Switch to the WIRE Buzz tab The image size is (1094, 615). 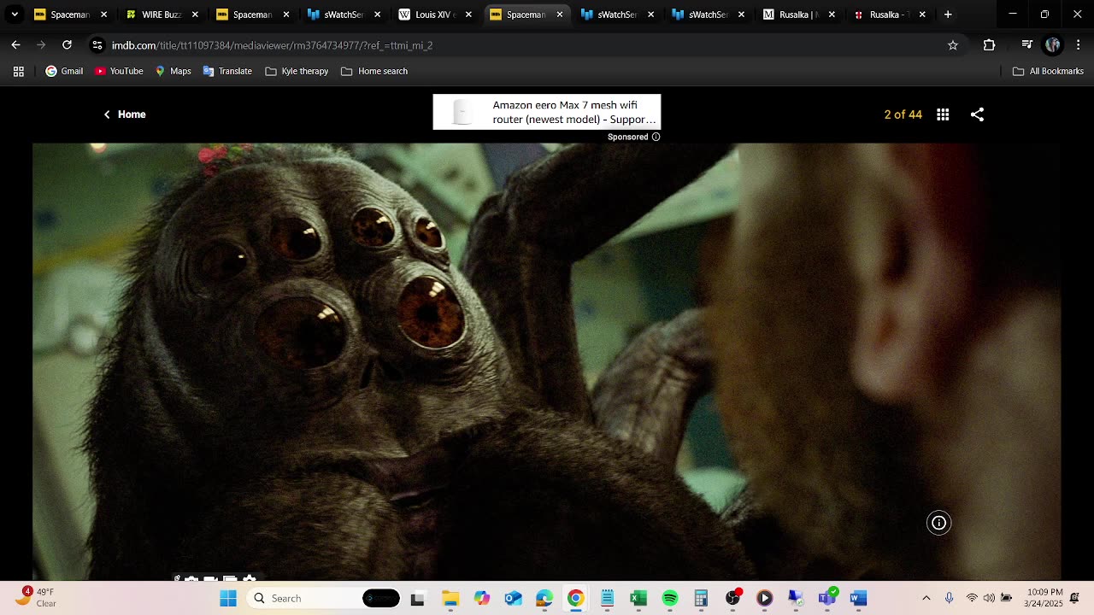coord(161,15)
